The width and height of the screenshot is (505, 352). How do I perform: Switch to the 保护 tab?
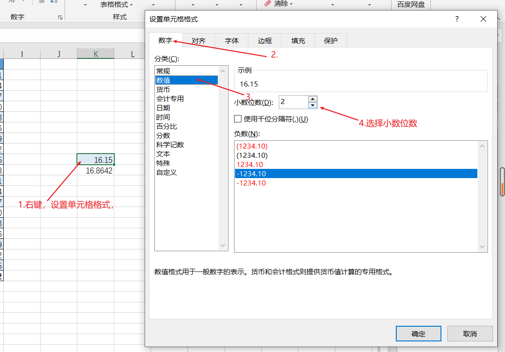click(x=330, y=40)
